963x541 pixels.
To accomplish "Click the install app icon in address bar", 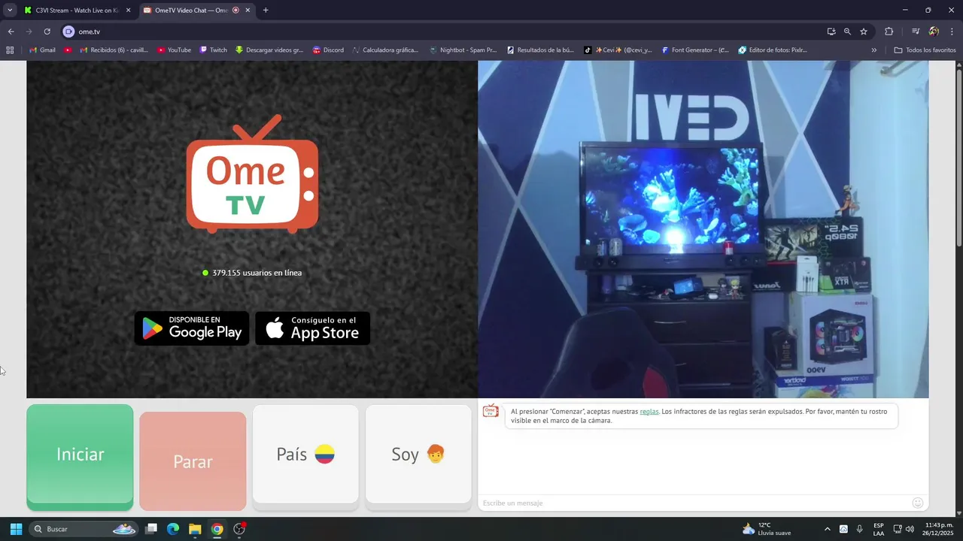I will pos(831,32).
